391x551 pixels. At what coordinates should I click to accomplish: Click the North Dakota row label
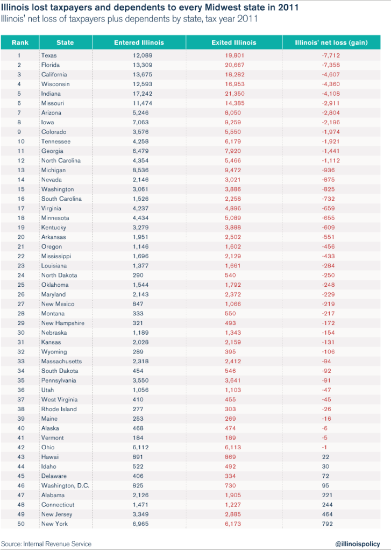click(59, 275)
